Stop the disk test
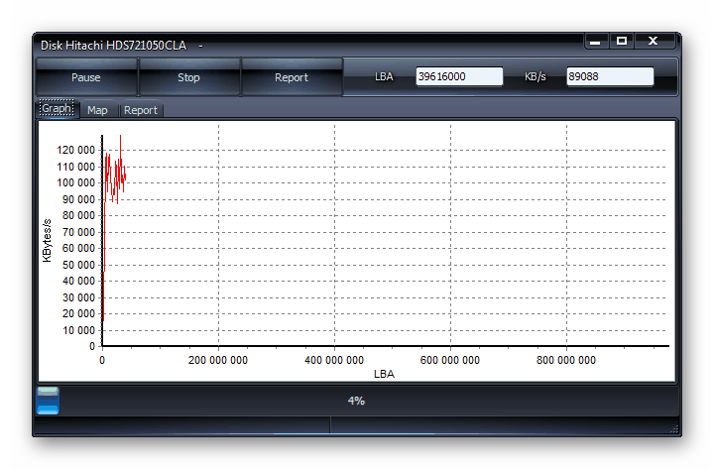Screen dimensions: 714x469 tap(189, 77)
